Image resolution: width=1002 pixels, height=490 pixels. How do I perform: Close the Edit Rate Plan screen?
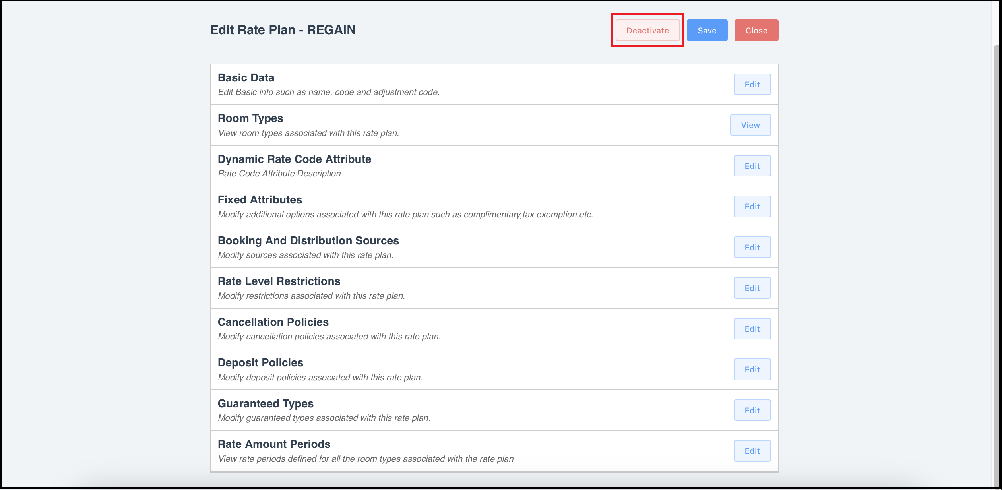tap(756, 30)
